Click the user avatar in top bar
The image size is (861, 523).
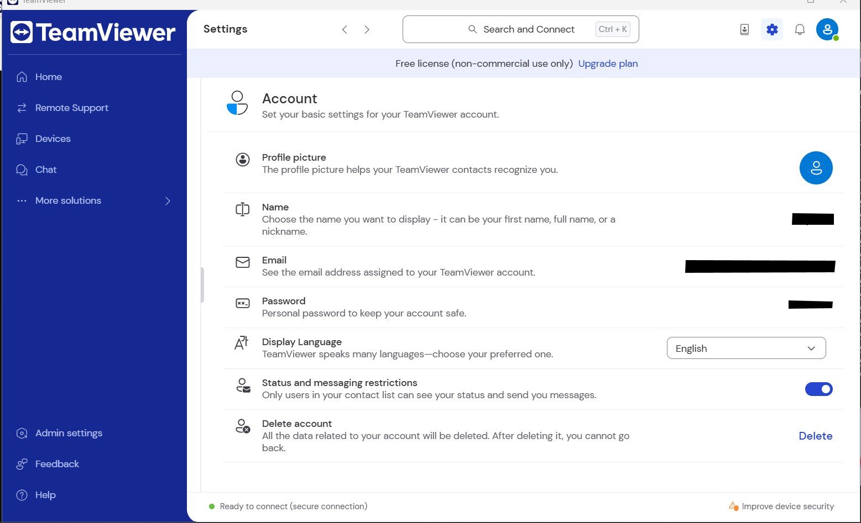(827, 29)
